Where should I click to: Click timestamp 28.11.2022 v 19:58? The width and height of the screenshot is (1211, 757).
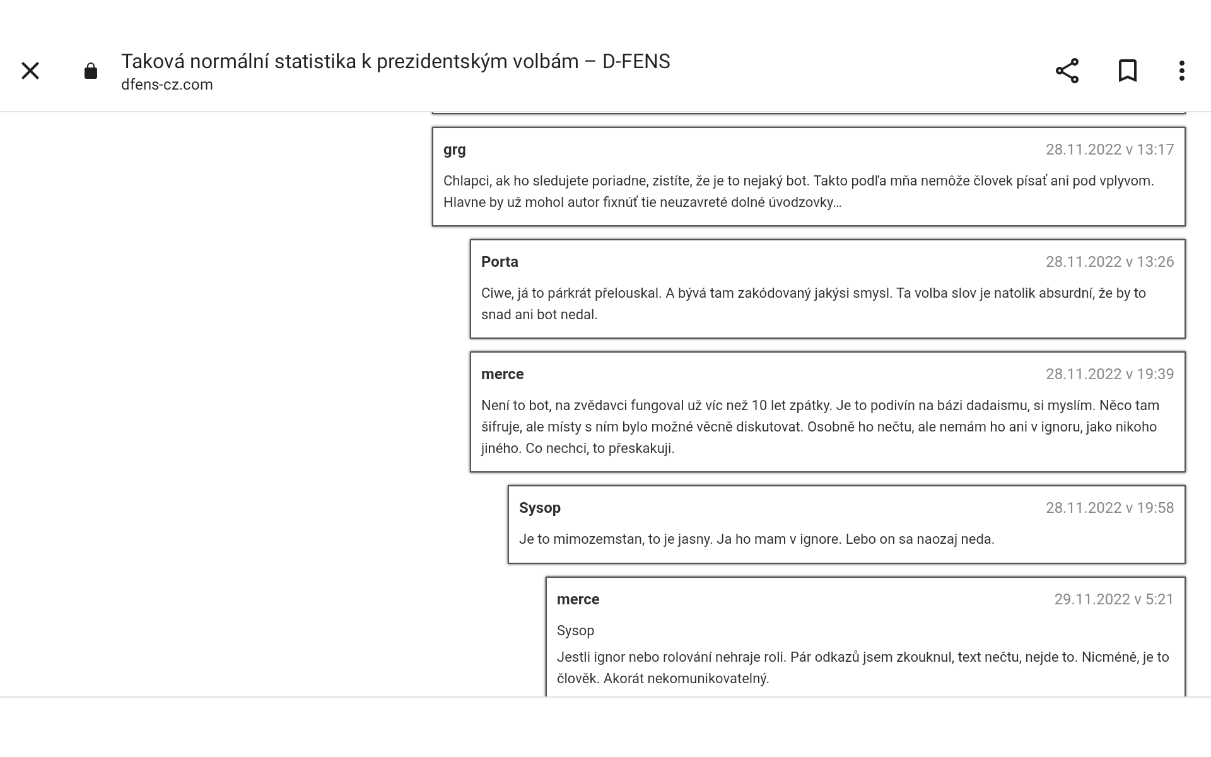1110,508
